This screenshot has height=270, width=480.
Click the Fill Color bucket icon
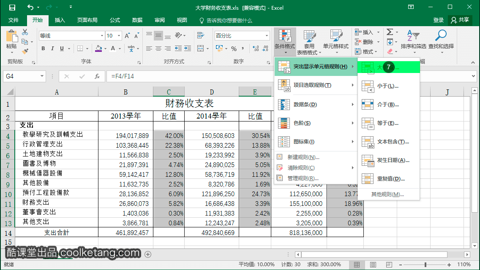tap(98, 49)
